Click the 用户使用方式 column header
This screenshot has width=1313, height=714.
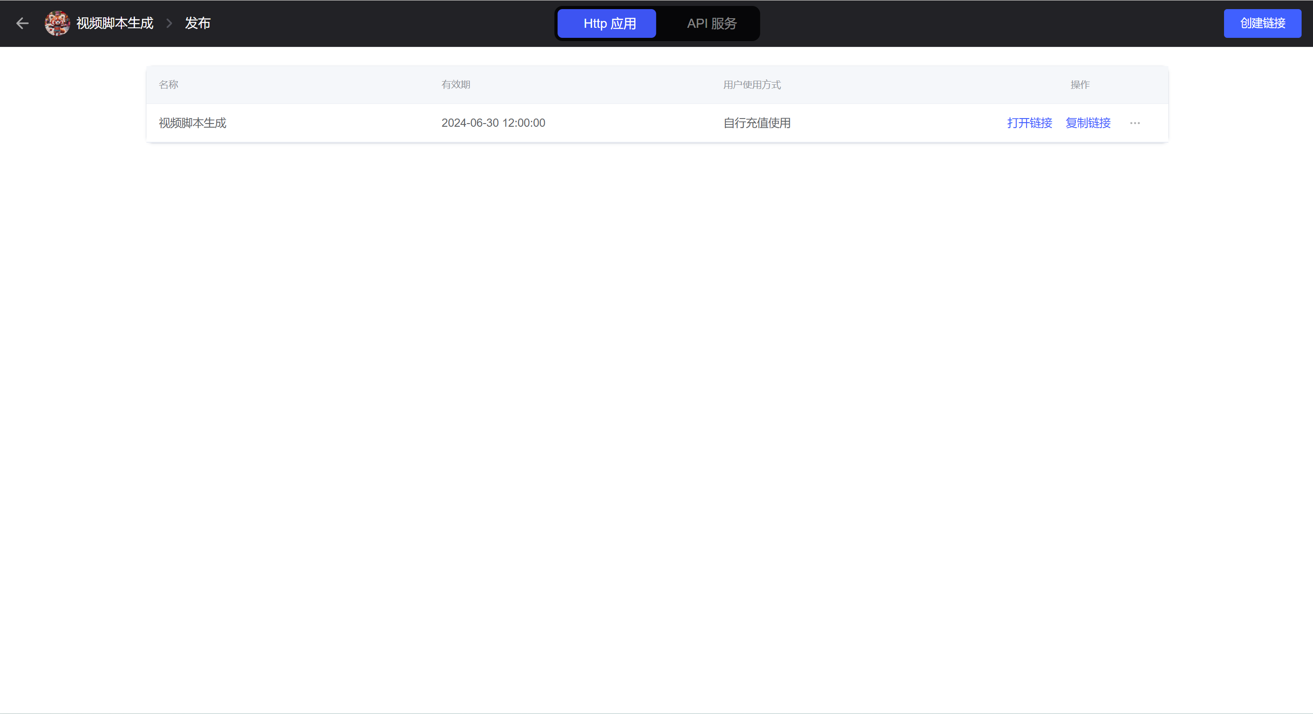pyautogui.click(x=752, y=84)
